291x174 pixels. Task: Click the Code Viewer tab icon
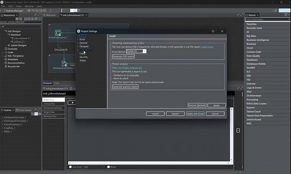click(17, 110)
